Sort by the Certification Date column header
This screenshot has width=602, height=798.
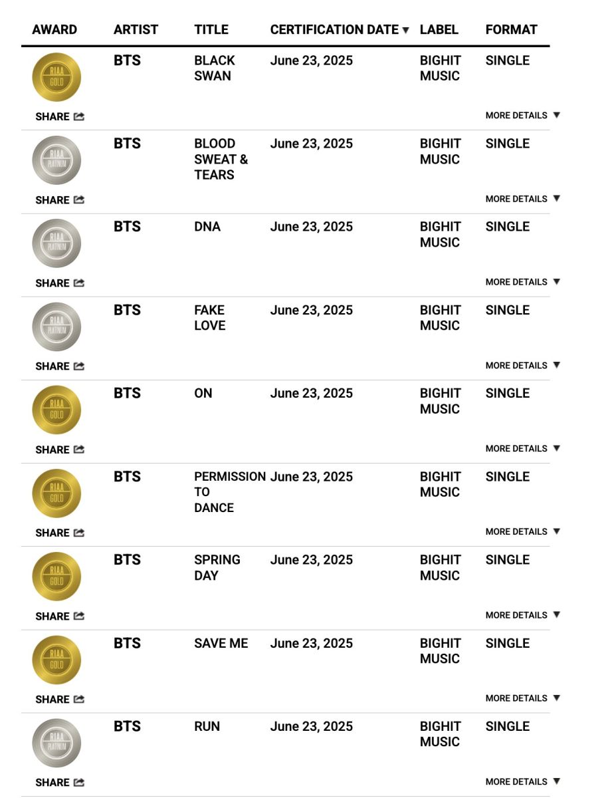pyautogui.click(x=340, y=30)
